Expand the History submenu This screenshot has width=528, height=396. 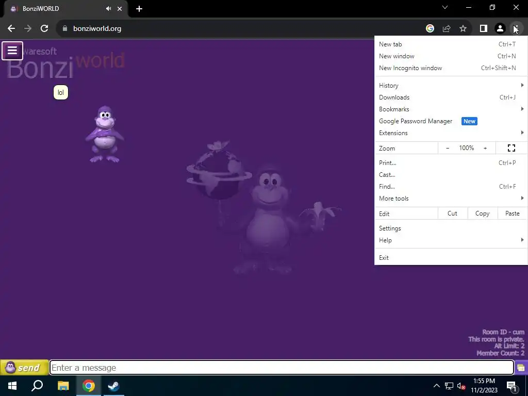coord(451,86)
